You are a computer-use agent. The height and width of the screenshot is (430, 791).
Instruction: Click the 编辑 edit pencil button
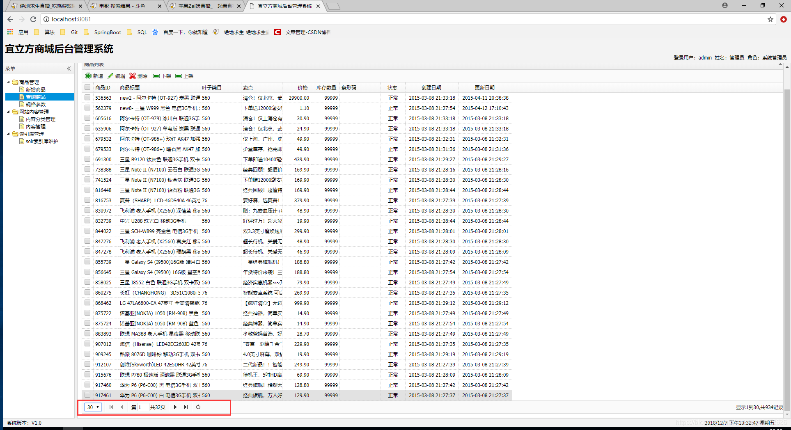tap(117, 76)
